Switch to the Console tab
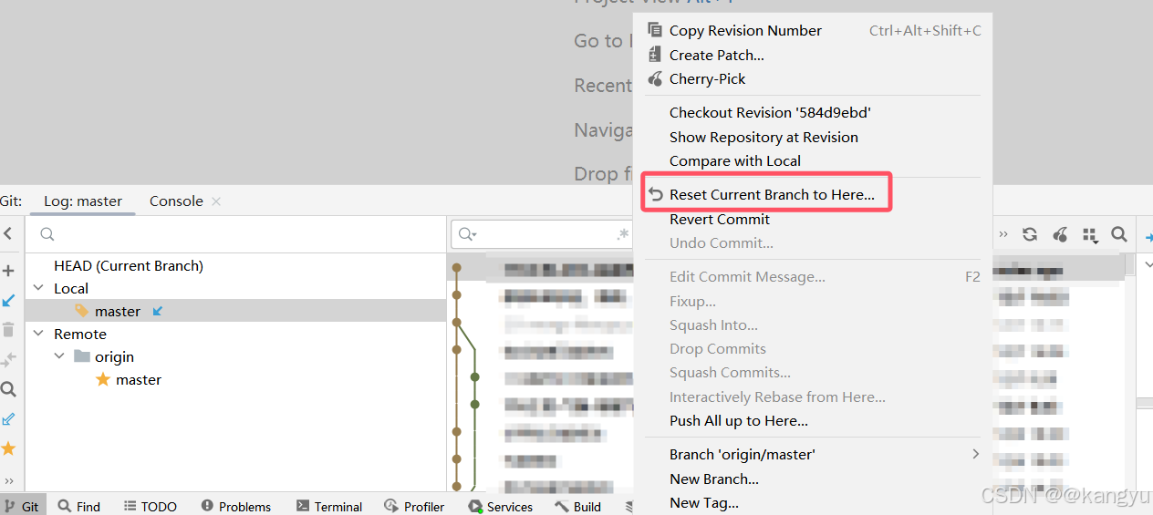This screenshot has width=1153, height=515. click(176, 201)
